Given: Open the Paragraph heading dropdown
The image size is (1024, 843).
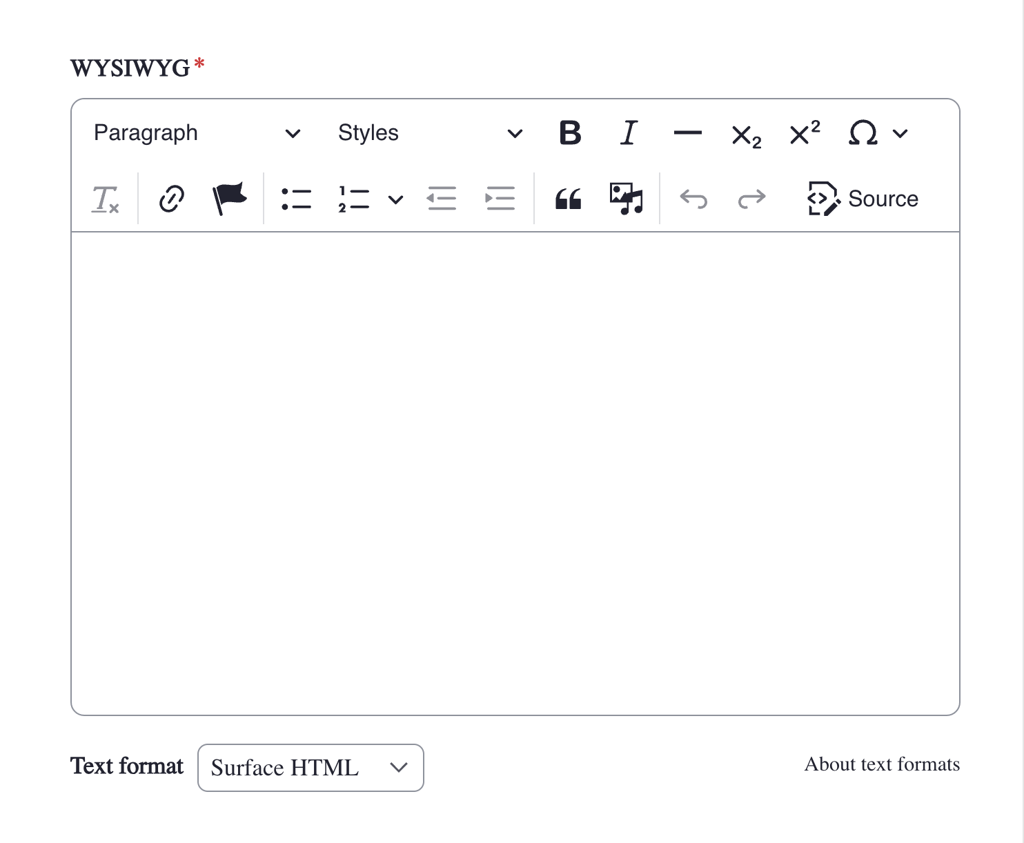Looking at the screenshot, I should (x=197, y=133).
